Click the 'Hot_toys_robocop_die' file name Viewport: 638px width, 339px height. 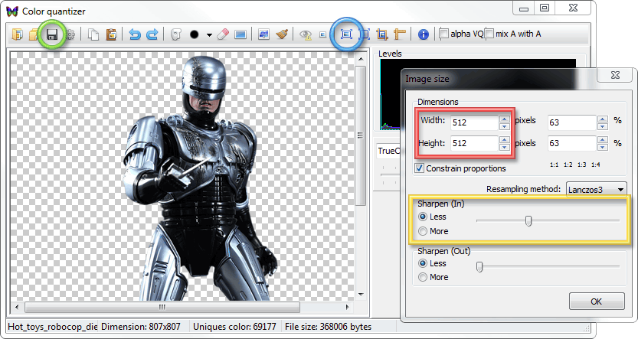(x=53, y=327)
